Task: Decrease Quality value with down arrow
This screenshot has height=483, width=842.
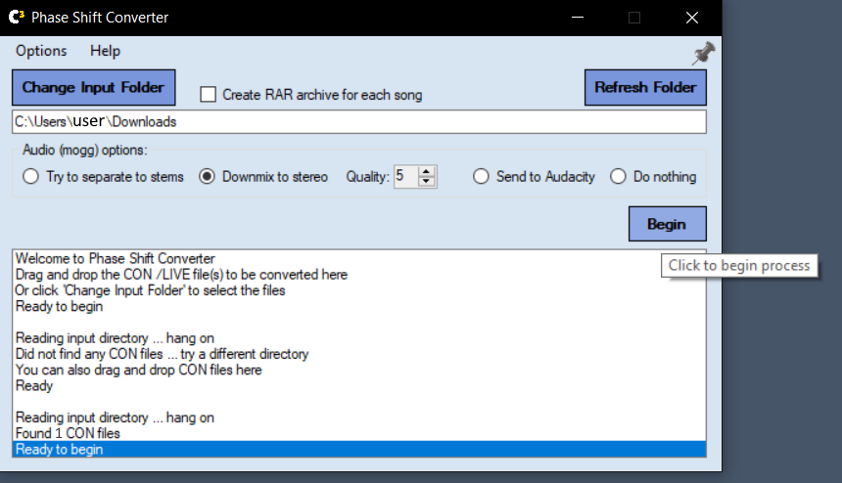Action: tap(426, 181)
